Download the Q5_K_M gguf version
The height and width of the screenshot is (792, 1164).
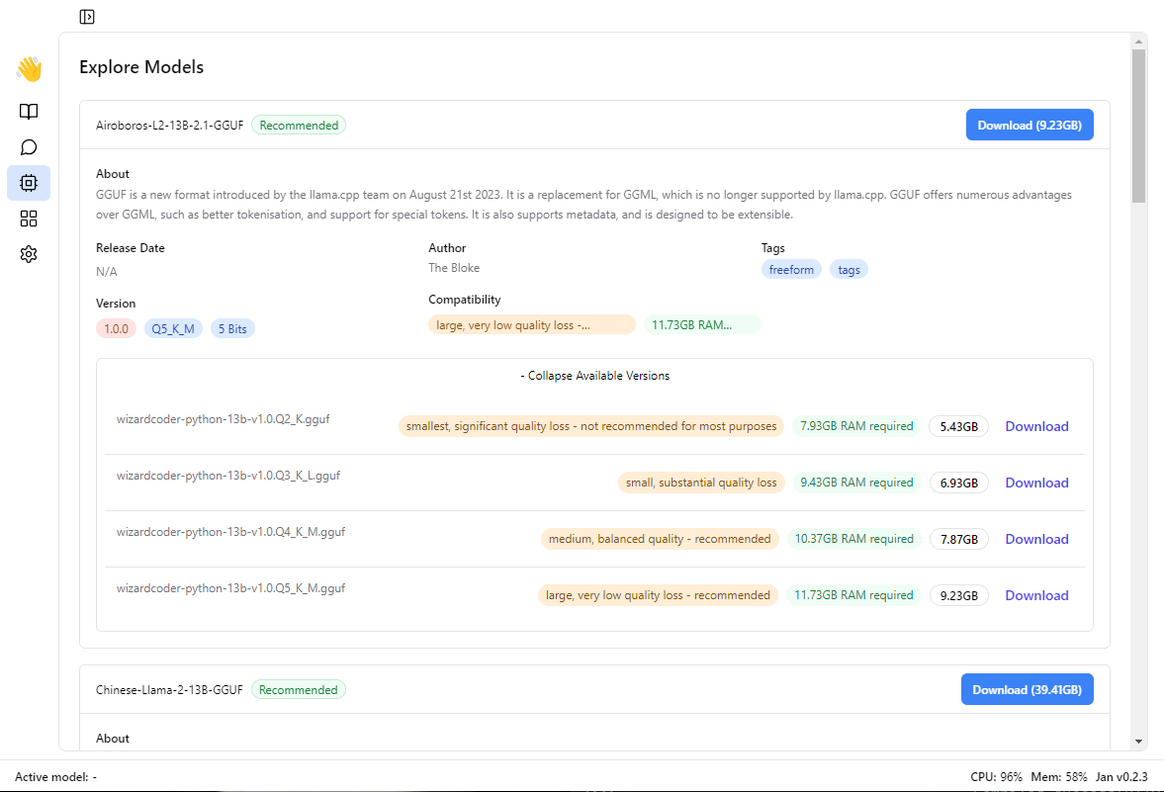(x=1036, y=596)
